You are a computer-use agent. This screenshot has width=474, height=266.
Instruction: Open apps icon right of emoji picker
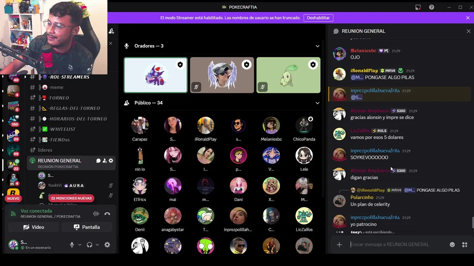(465, 245)
